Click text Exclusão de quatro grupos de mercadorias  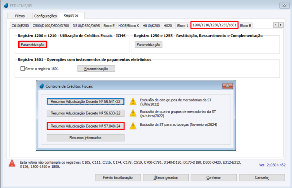(x=178, y=114)
